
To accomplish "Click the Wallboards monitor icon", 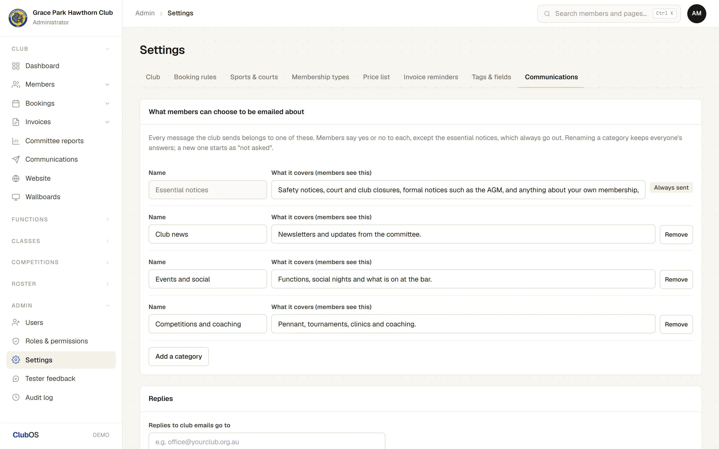I will (x=16, y=197).
